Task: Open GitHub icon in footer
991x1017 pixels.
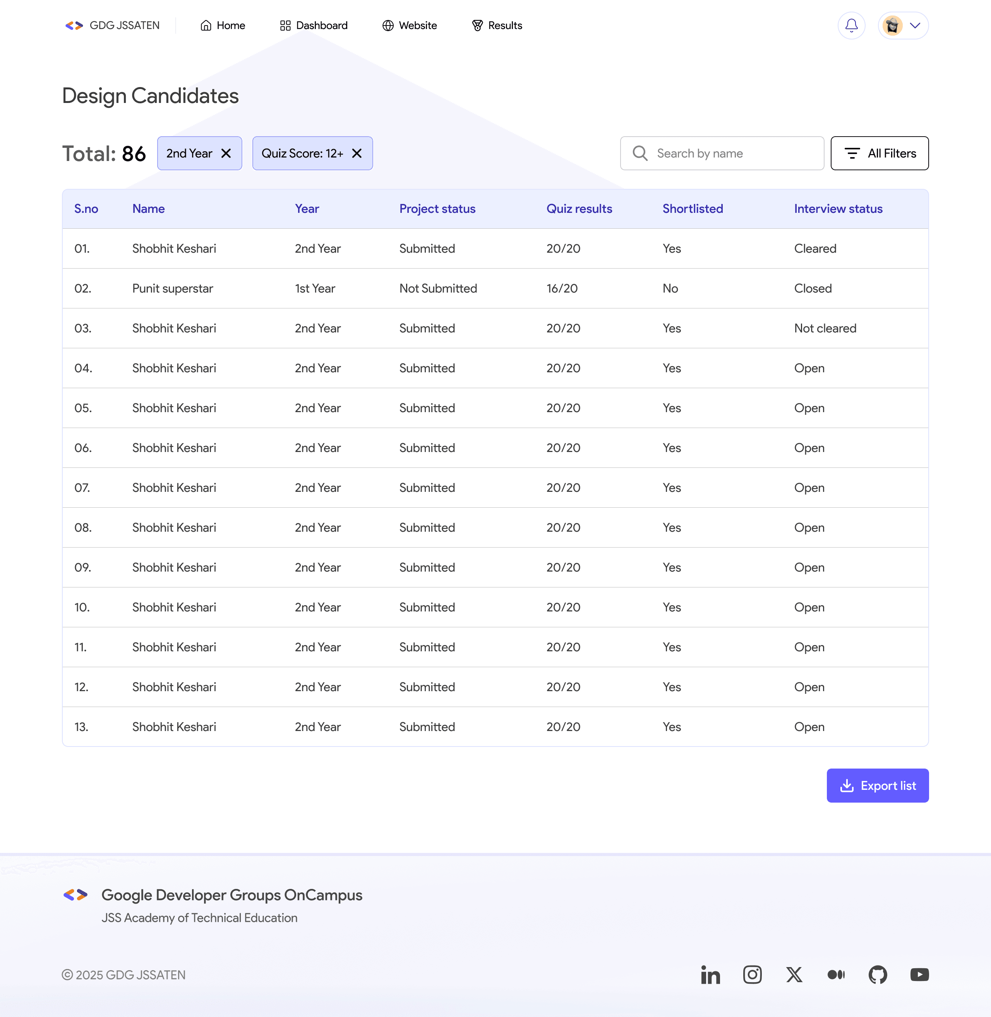Action: click(878, 974)
